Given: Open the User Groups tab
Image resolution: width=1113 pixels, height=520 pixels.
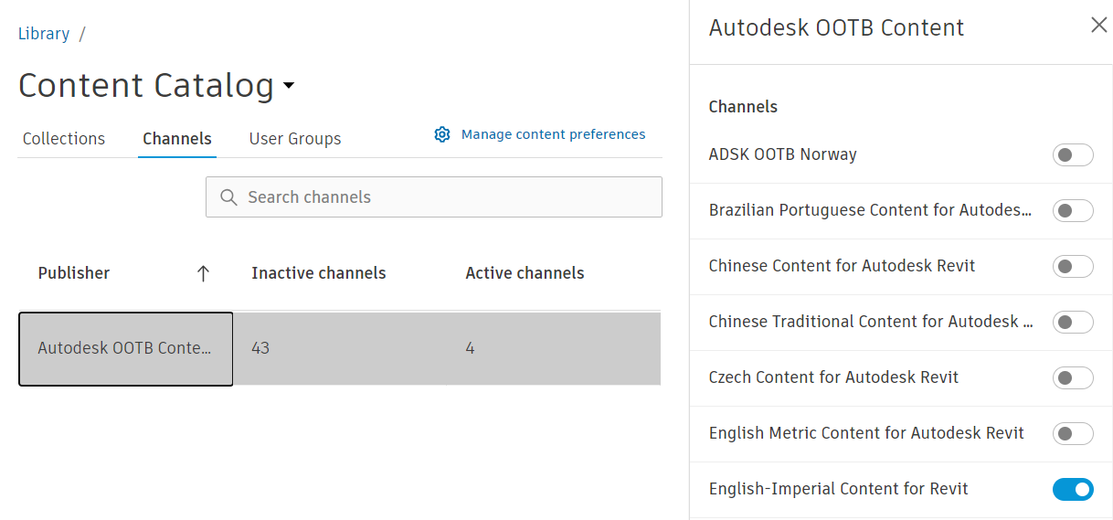Looking at the screenshot, I should 295,139.
